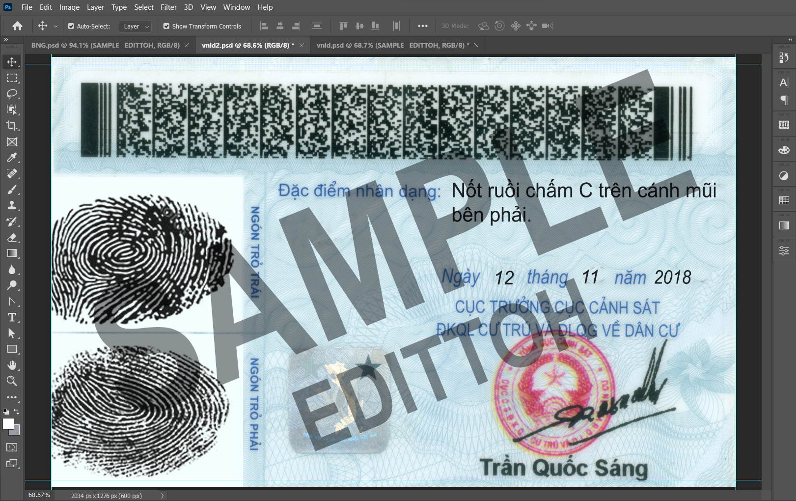The image size is (796, 501).
Task: Select the Hand tool
Action: point(12,365)
